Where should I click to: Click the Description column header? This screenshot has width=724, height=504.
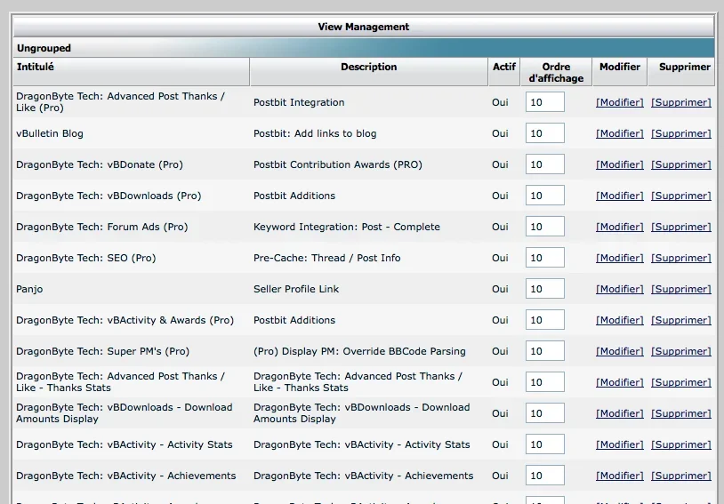click(368, 71)
